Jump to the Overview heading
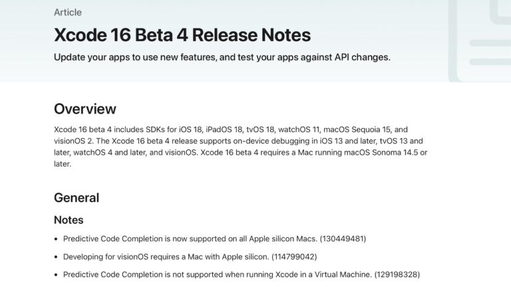Screen dimensions: 511x287 (85, 109)
